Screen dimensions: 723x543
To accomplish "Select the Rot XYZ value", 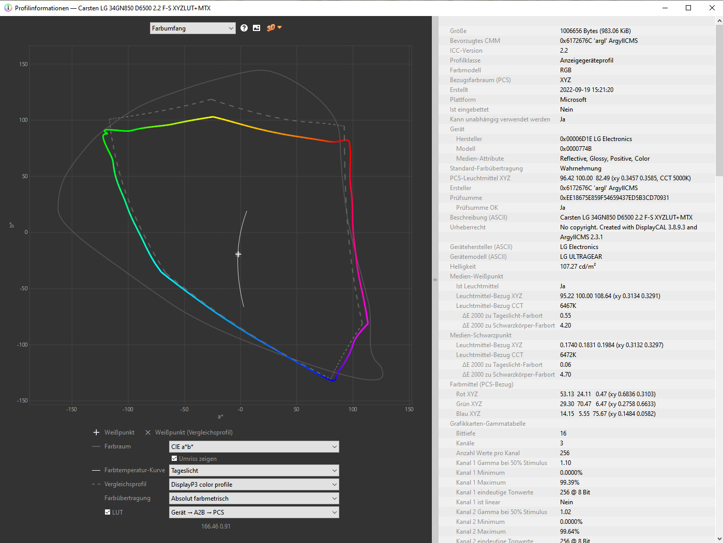I will [608, 394].
